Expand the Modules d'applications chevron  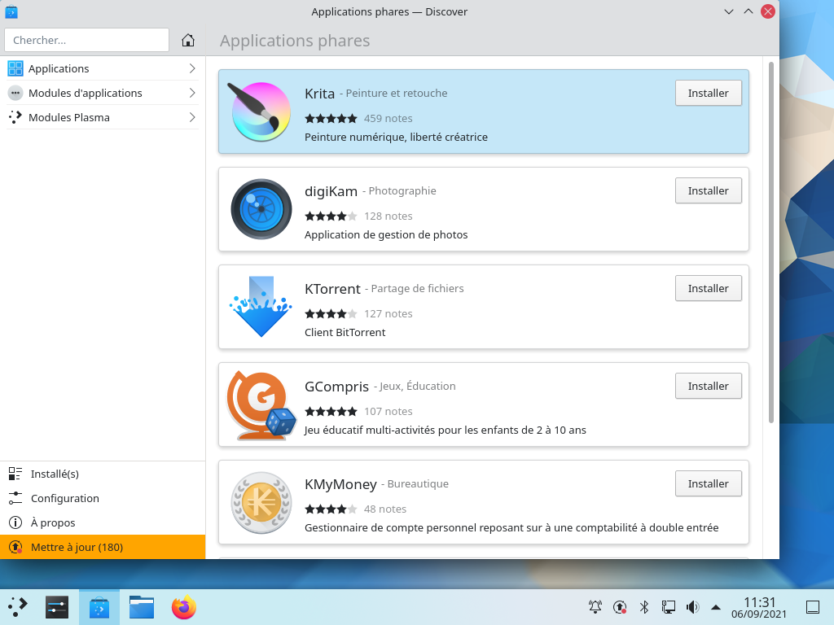(x=192, y=93)
